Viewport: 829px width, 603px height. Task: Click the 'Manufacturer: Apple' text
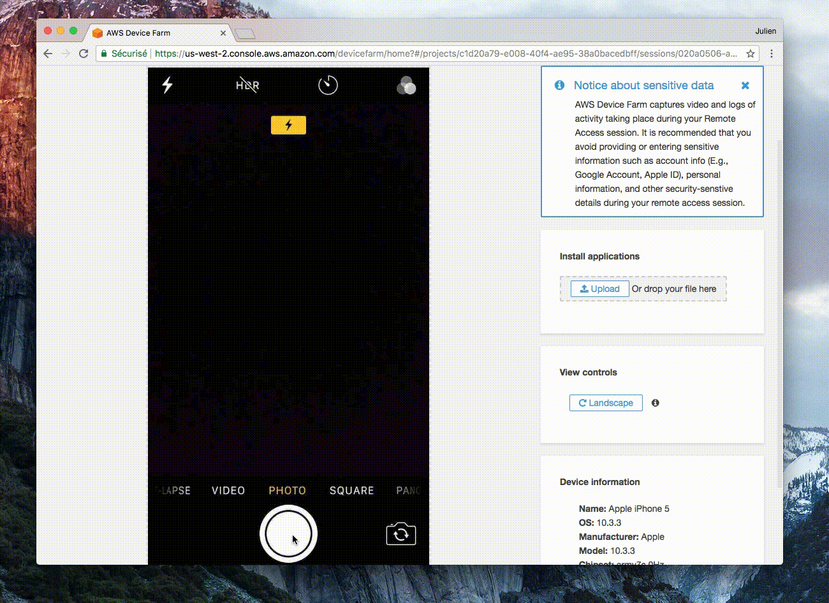621,537
